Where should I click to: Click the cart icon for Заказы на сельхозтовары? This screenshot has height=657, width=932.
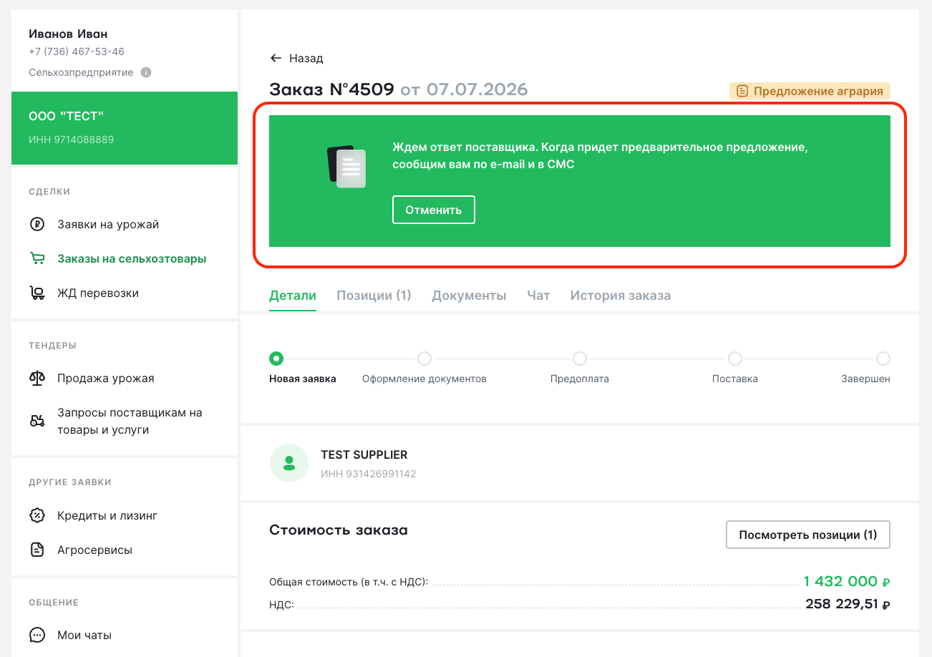37,258
